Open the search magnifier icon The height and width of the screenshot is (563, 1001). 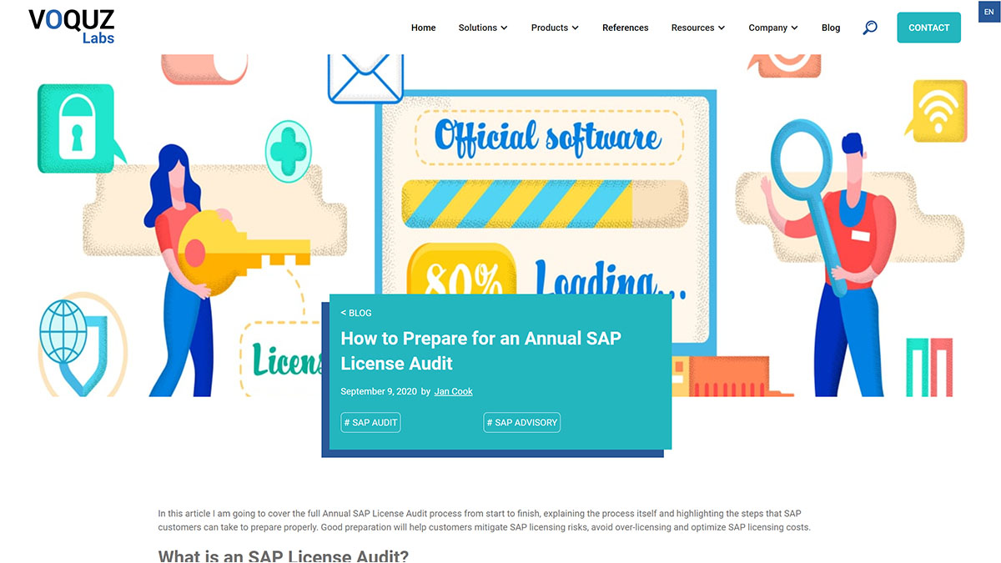[x=869, y=28]
